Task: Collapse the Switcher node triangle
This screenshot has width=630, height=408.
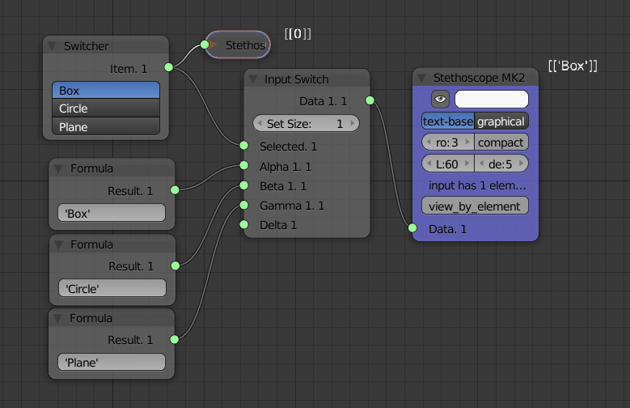Action: tap(53, 46)
